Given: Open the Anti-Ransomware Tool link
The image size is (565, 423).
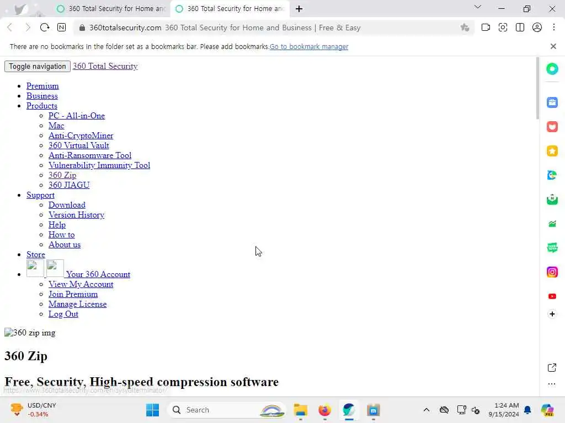Looking at the screenshot, I should click(90, 155).
